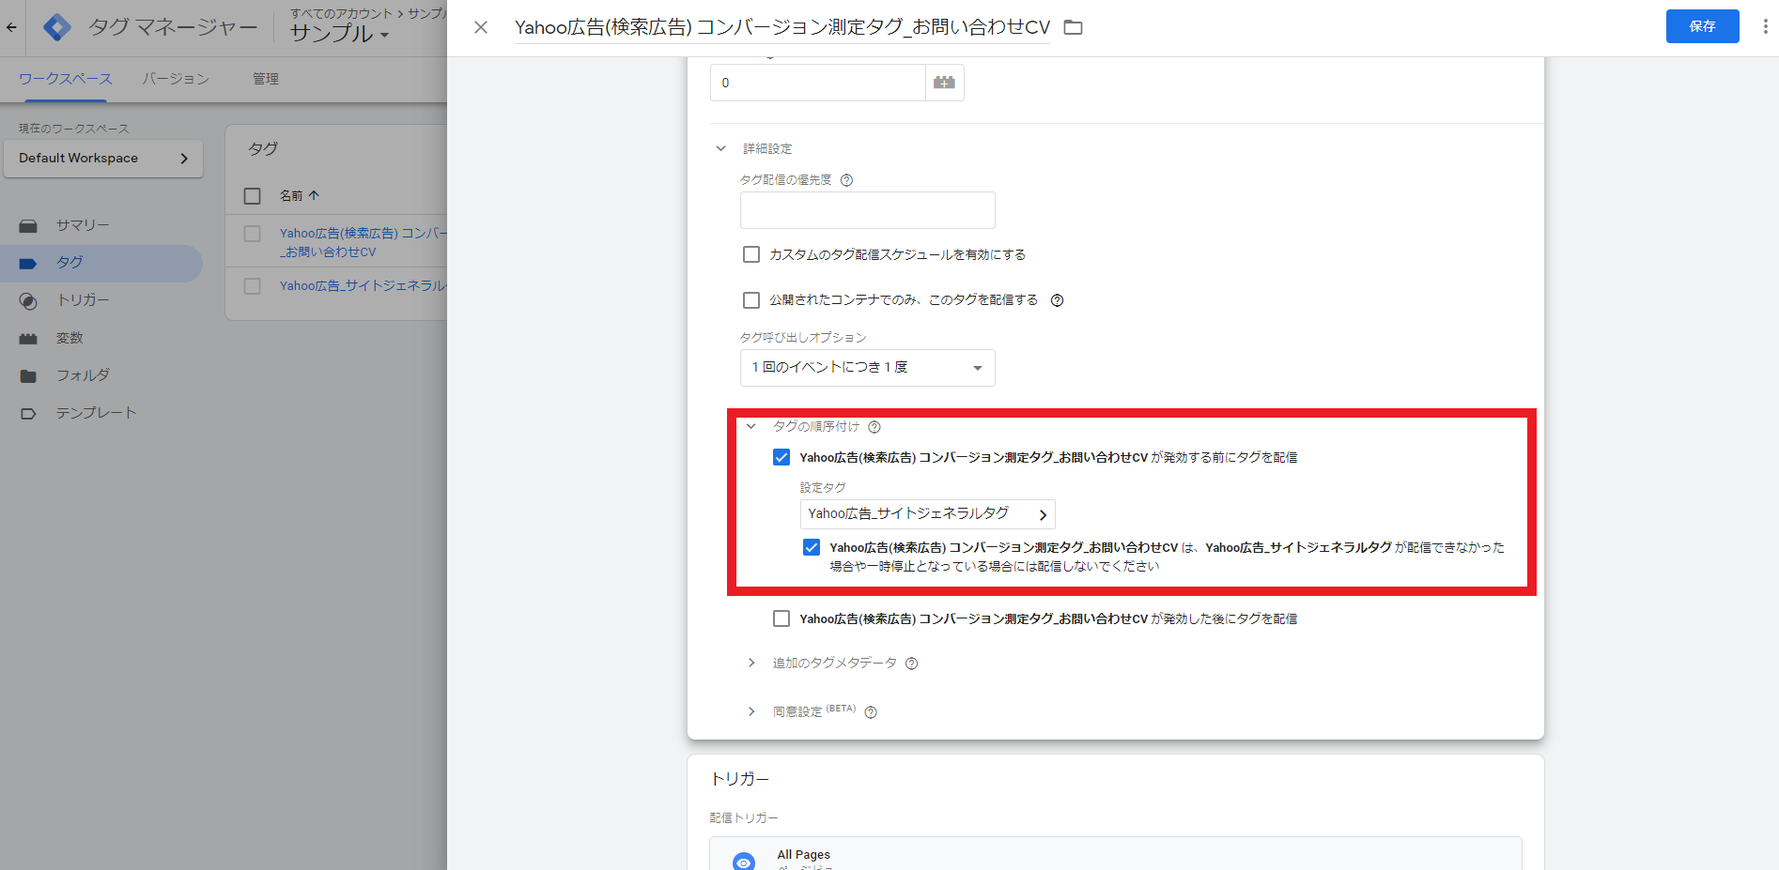Click the サマリー sidebar icon
Image resolution: width=1779 pixels, height=870 pixels.
click(x=28, y=225)
